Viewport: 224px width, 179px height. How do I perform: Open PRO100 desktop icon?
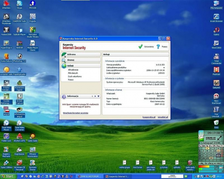[x=33, y=5]
